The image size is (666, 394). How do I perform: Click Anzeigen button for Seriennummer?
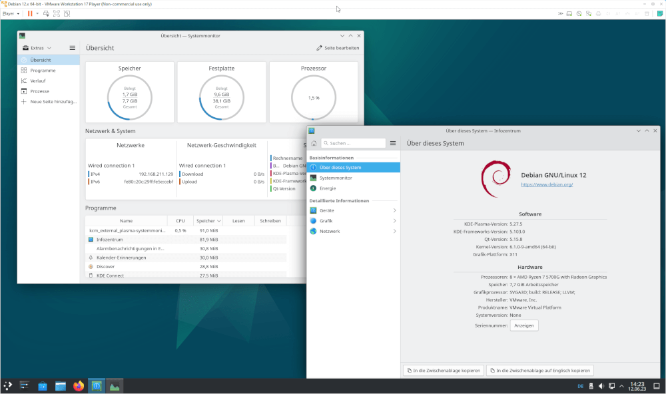[524, 325]
